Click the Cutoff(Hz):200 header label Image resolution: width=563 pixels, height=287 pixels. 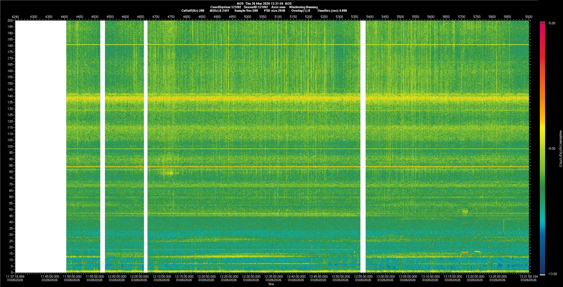193,11
